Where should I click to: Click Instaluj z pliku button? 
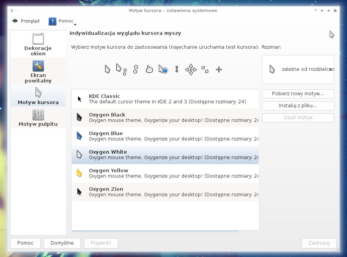pyautogui.click(x=298, y=106)
